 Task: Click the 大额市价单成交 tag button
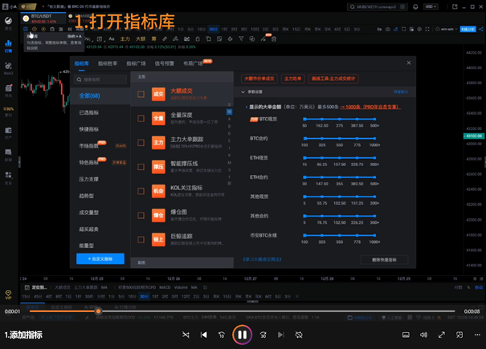tap(259, 79)
